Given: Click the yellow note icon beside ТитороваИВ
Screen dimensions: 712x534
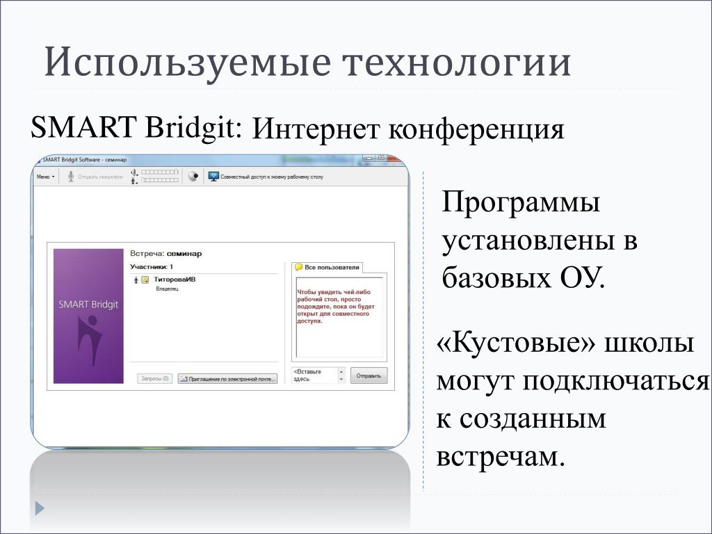Looking at the screenshot, I should coord(145,280).
